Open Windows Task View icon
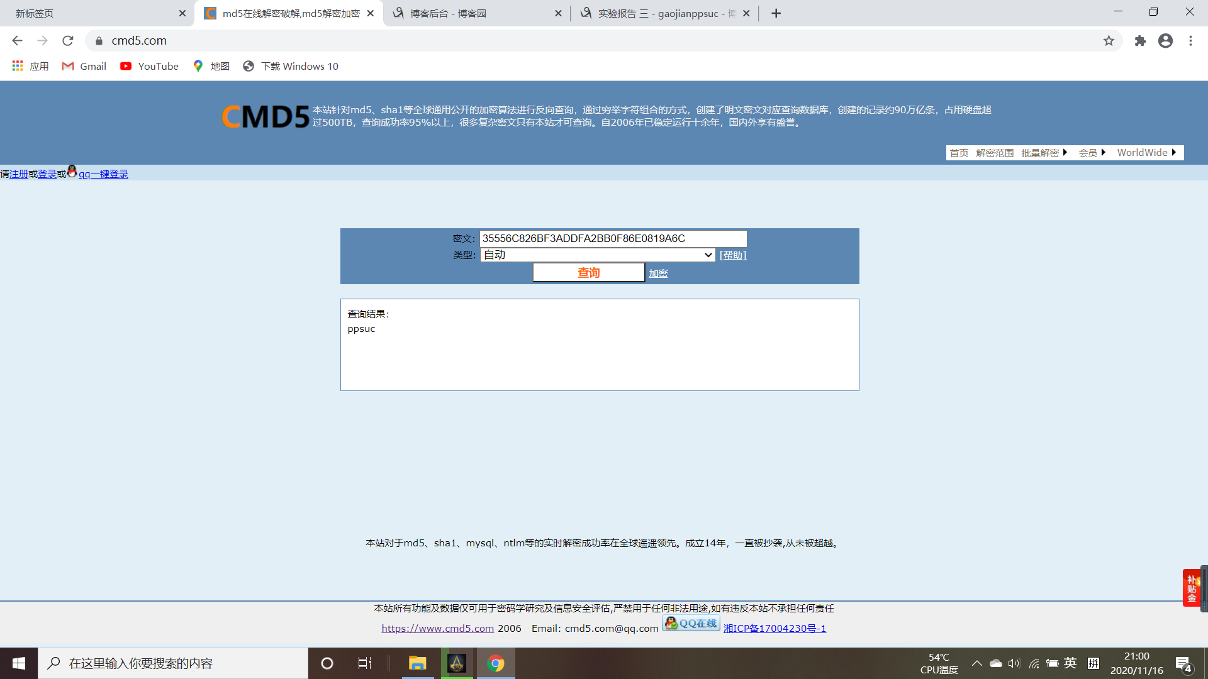 click(x=364, y=663)
